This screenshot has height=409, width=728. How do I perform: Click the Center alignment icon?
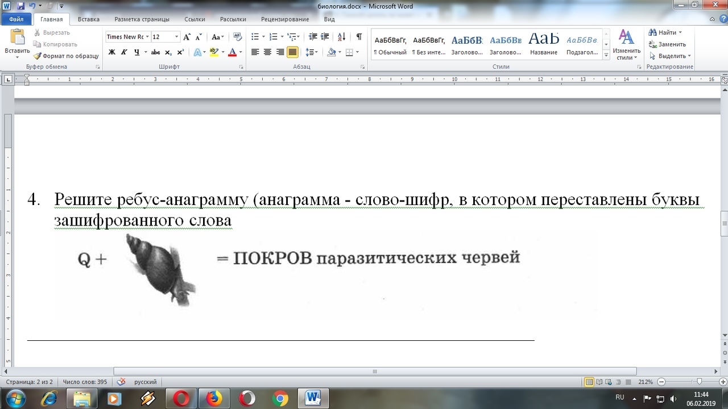tap(267, 52)
